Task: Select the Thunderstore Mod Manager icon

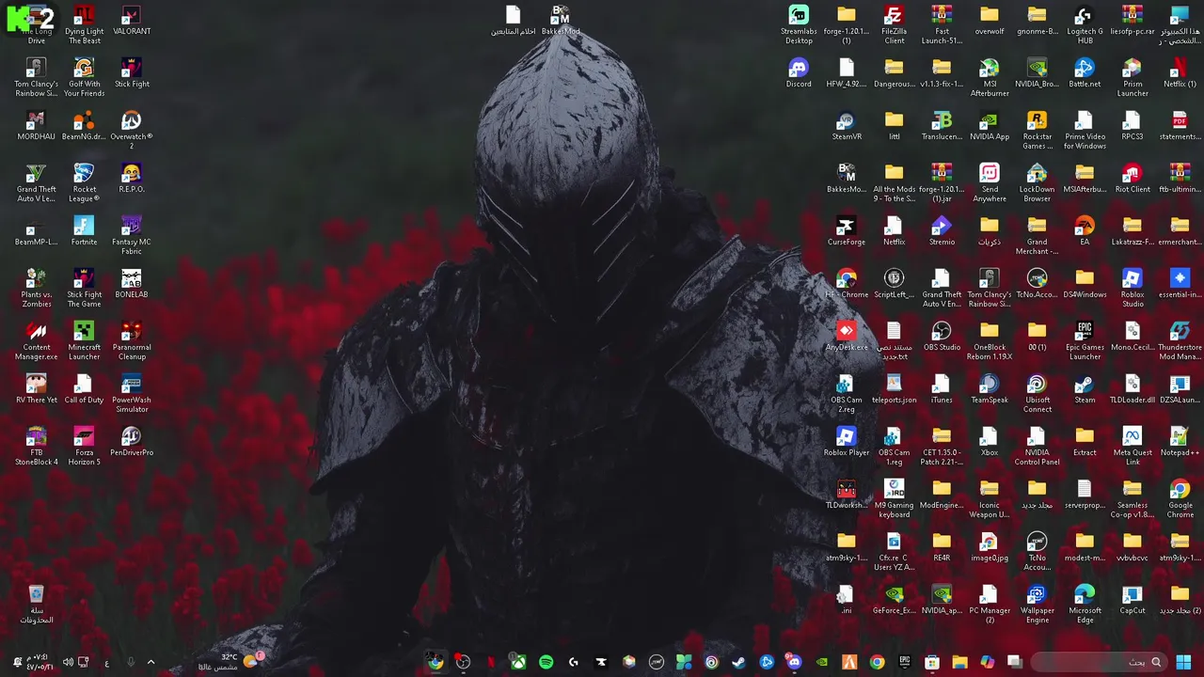Action: 1180,341
